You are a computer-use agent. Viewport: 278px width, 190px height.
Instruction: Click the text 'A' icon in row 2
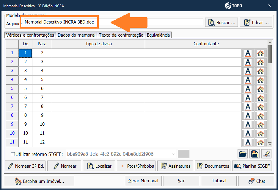(248, 62)
